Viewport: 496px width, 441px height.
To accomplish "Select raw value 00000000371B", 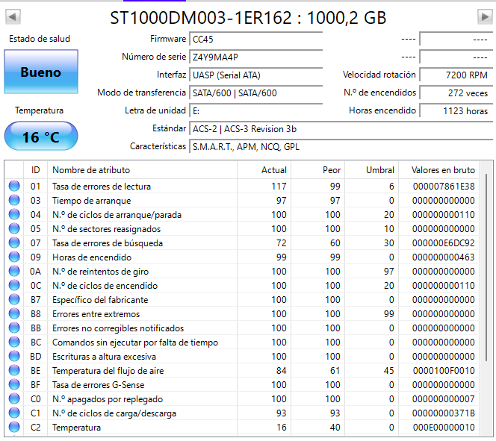I will pyautogui.click(x=444, y=413).
